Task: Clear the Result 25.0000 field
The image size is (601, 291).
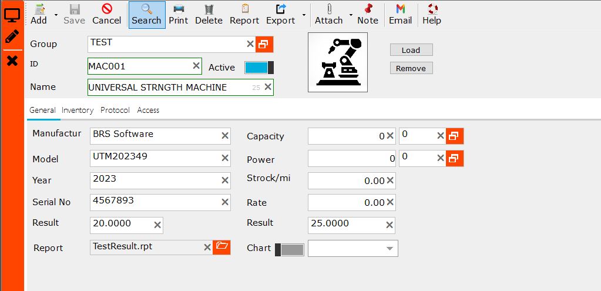Action: pyautogui.click(x=390, y=225)
